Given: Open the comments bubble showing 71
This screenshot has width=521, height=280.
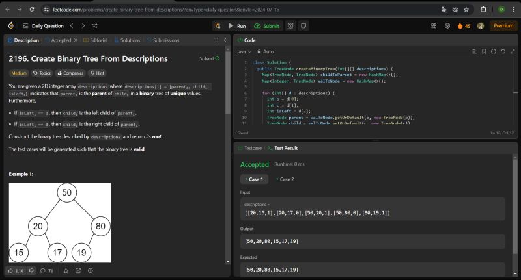Looking at the screenshot, I should (46, 270).
